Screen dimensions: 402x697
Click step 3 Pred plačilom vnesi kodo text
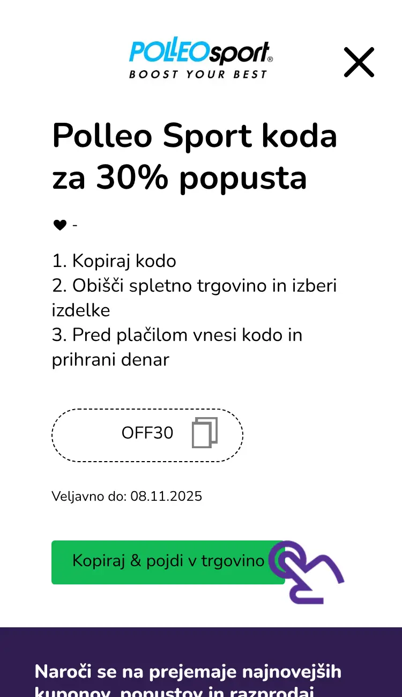177,335
